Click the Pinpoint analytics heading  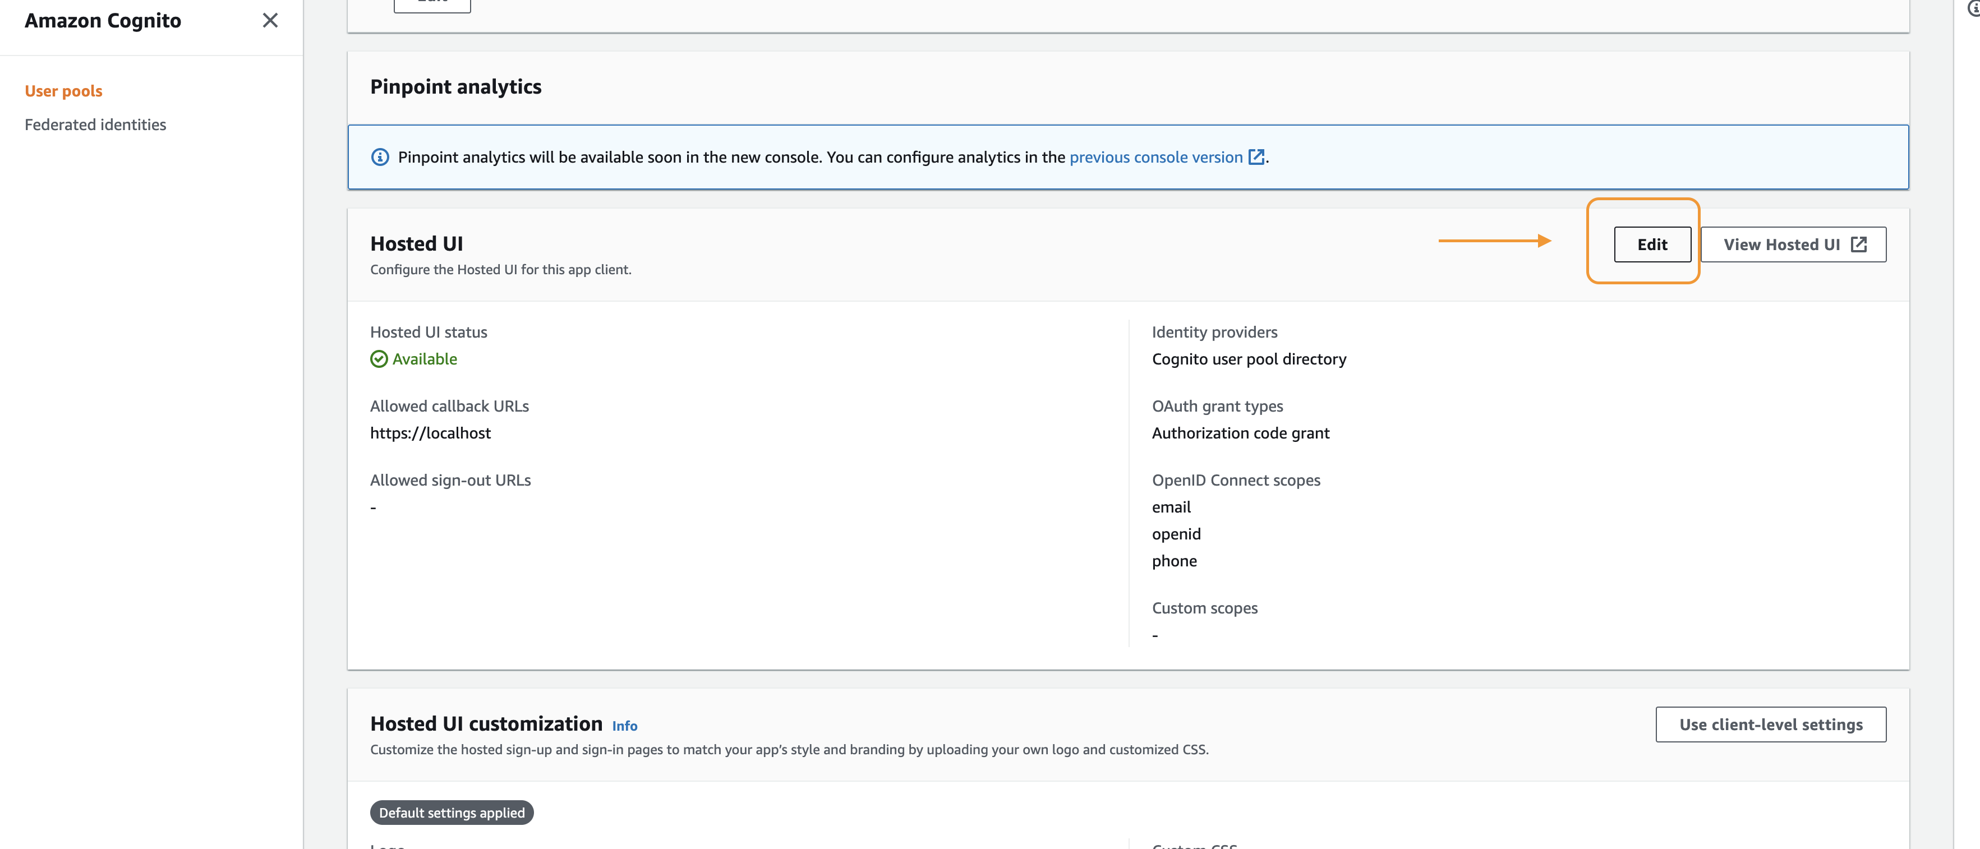[x=456, y=87]
